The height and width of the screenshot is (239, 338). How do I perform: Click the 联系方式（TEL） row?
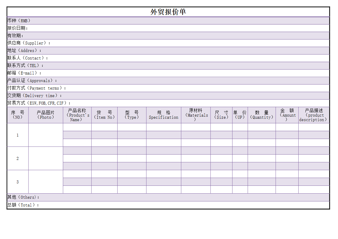tap(168, 66)
